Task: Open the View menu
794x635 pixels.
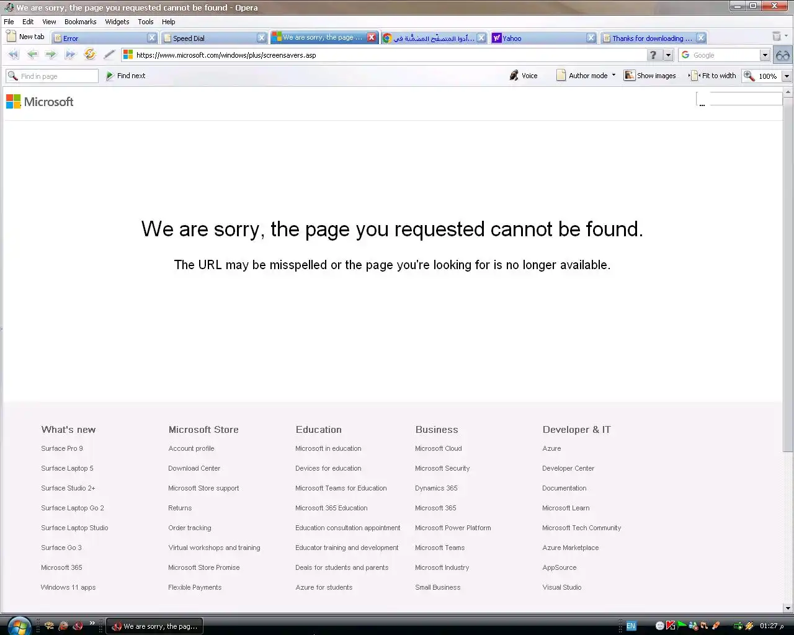Action: click(49, 22)
